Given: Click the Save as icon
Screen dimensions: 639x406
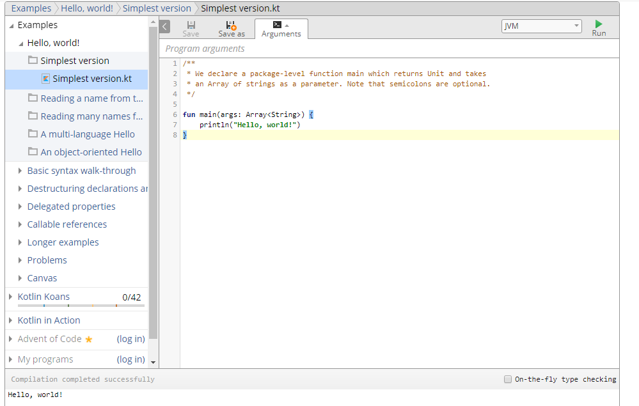Looking at the screenshot, I should click(x=231, y=25).
